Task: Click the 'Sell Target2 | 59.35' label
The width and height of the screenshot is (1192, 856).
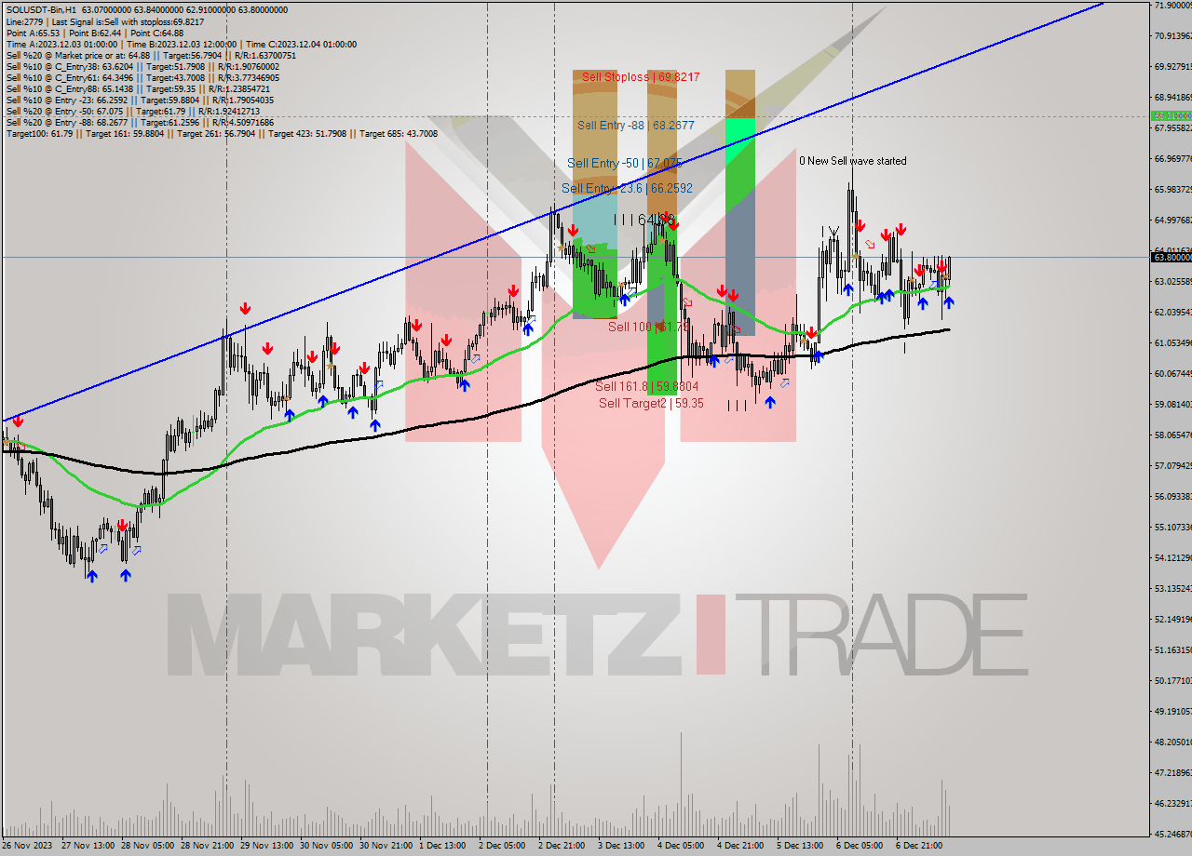Action: pyautogui.click(x=651, y=403)
